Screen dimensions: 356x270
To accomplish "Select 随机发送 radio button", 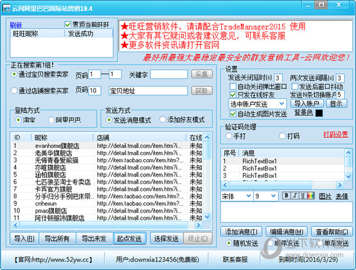I will point(228,243).
